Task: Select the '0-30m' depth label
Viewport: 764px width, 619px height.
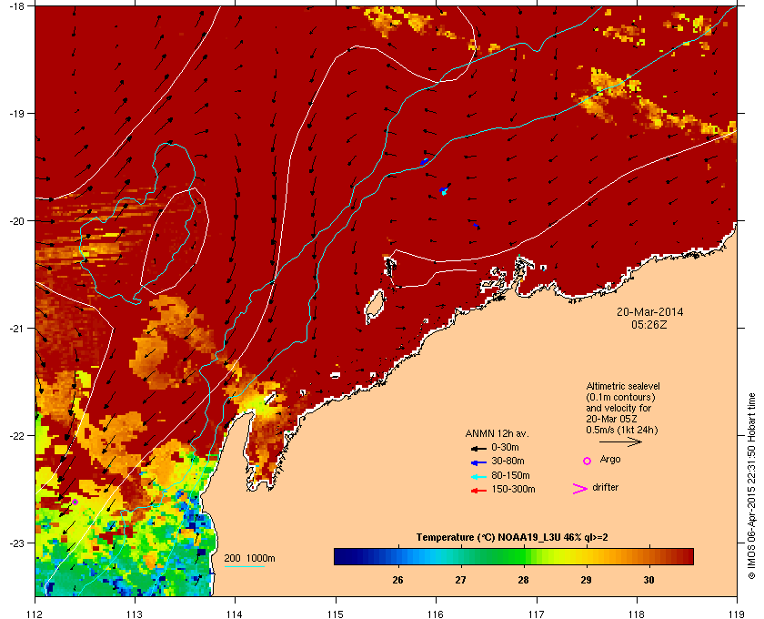Action: point(506,447)
